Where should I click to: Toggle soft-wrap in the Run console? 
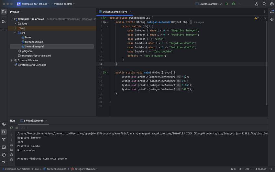(x=12, y=145)
